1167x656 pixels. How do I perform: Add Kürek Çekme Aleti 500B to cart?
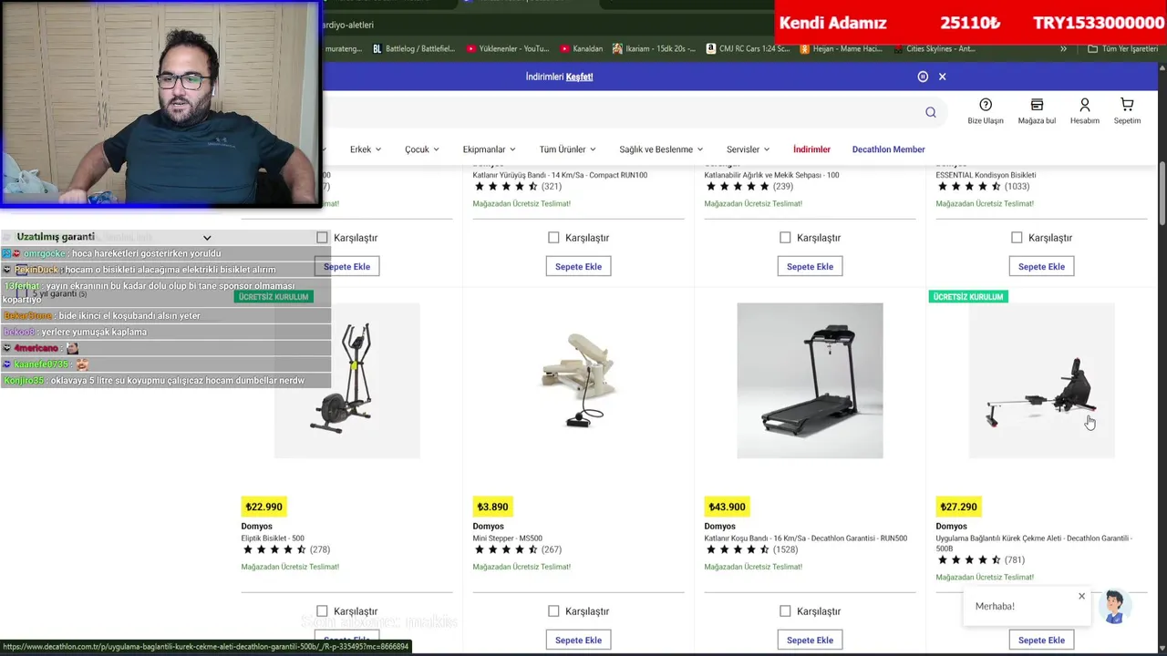click(1041, 640)
